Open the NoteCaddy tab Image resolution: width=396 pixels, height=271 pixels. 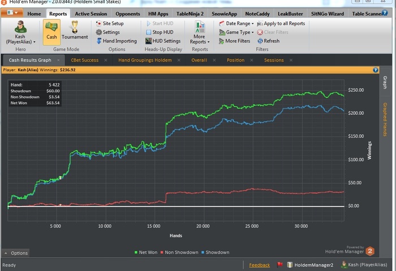coord(257,14)
